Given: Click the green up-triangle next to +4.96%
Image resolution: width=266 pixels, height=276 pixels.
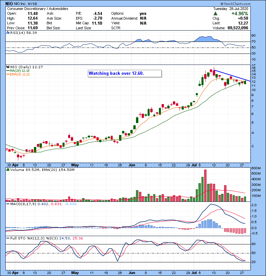Looking at the screenshot, I should click(215, 14).
